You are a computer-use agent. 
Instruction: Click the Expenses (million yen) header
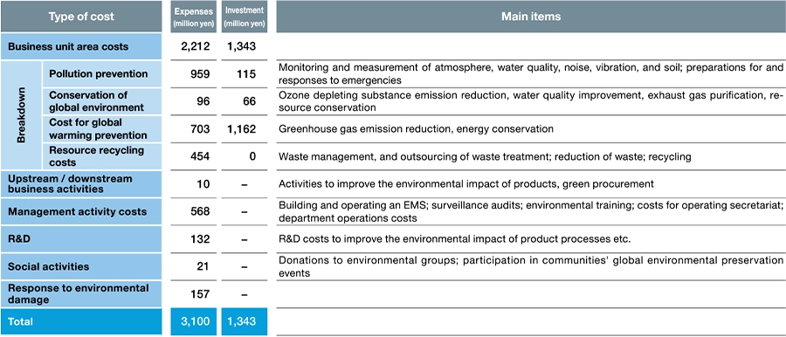(x=194, y=17)
